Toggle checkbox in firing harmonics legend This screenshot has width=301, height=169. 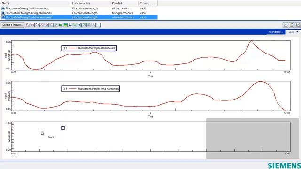64,89
